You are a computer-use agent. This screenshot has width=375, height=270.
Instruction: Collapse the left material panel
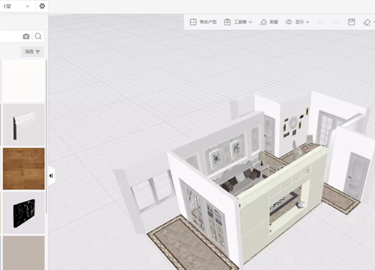(51, 176)
